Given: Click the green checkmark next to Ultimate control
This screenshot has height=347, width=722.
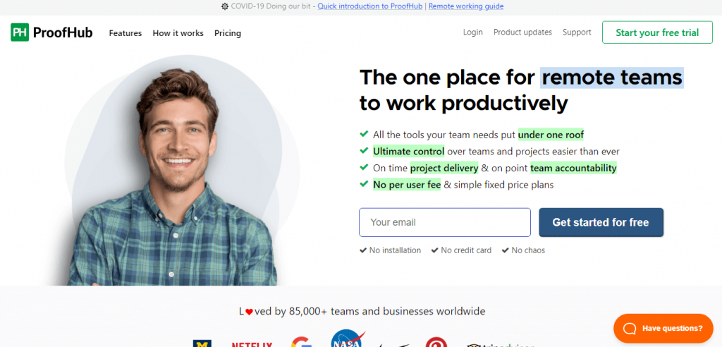Looking at the screenshot, I should point(364,151).
